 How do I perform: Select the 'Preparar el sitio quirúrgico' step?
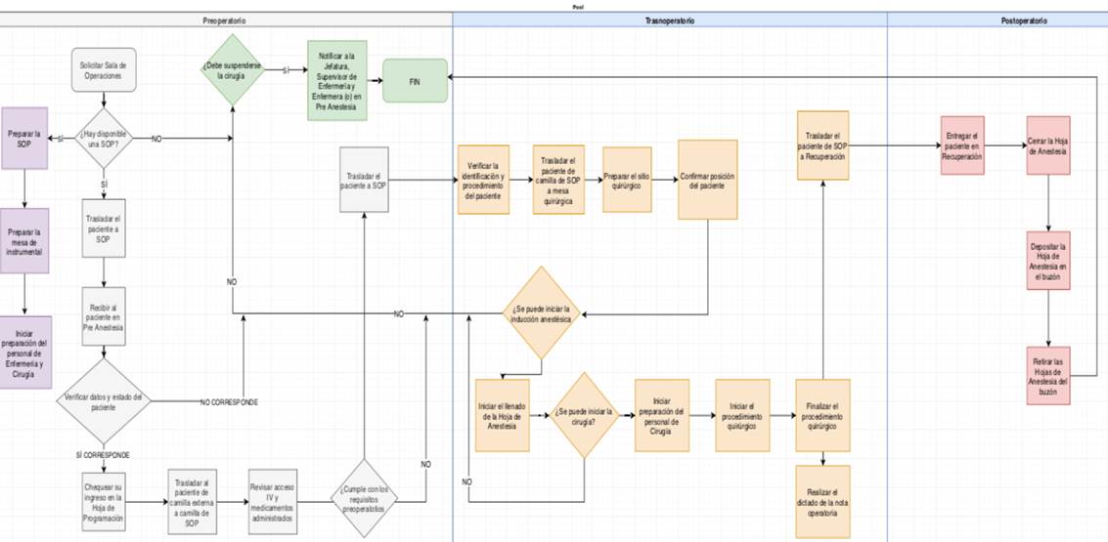pyautogui.click(x=627, y=180)
